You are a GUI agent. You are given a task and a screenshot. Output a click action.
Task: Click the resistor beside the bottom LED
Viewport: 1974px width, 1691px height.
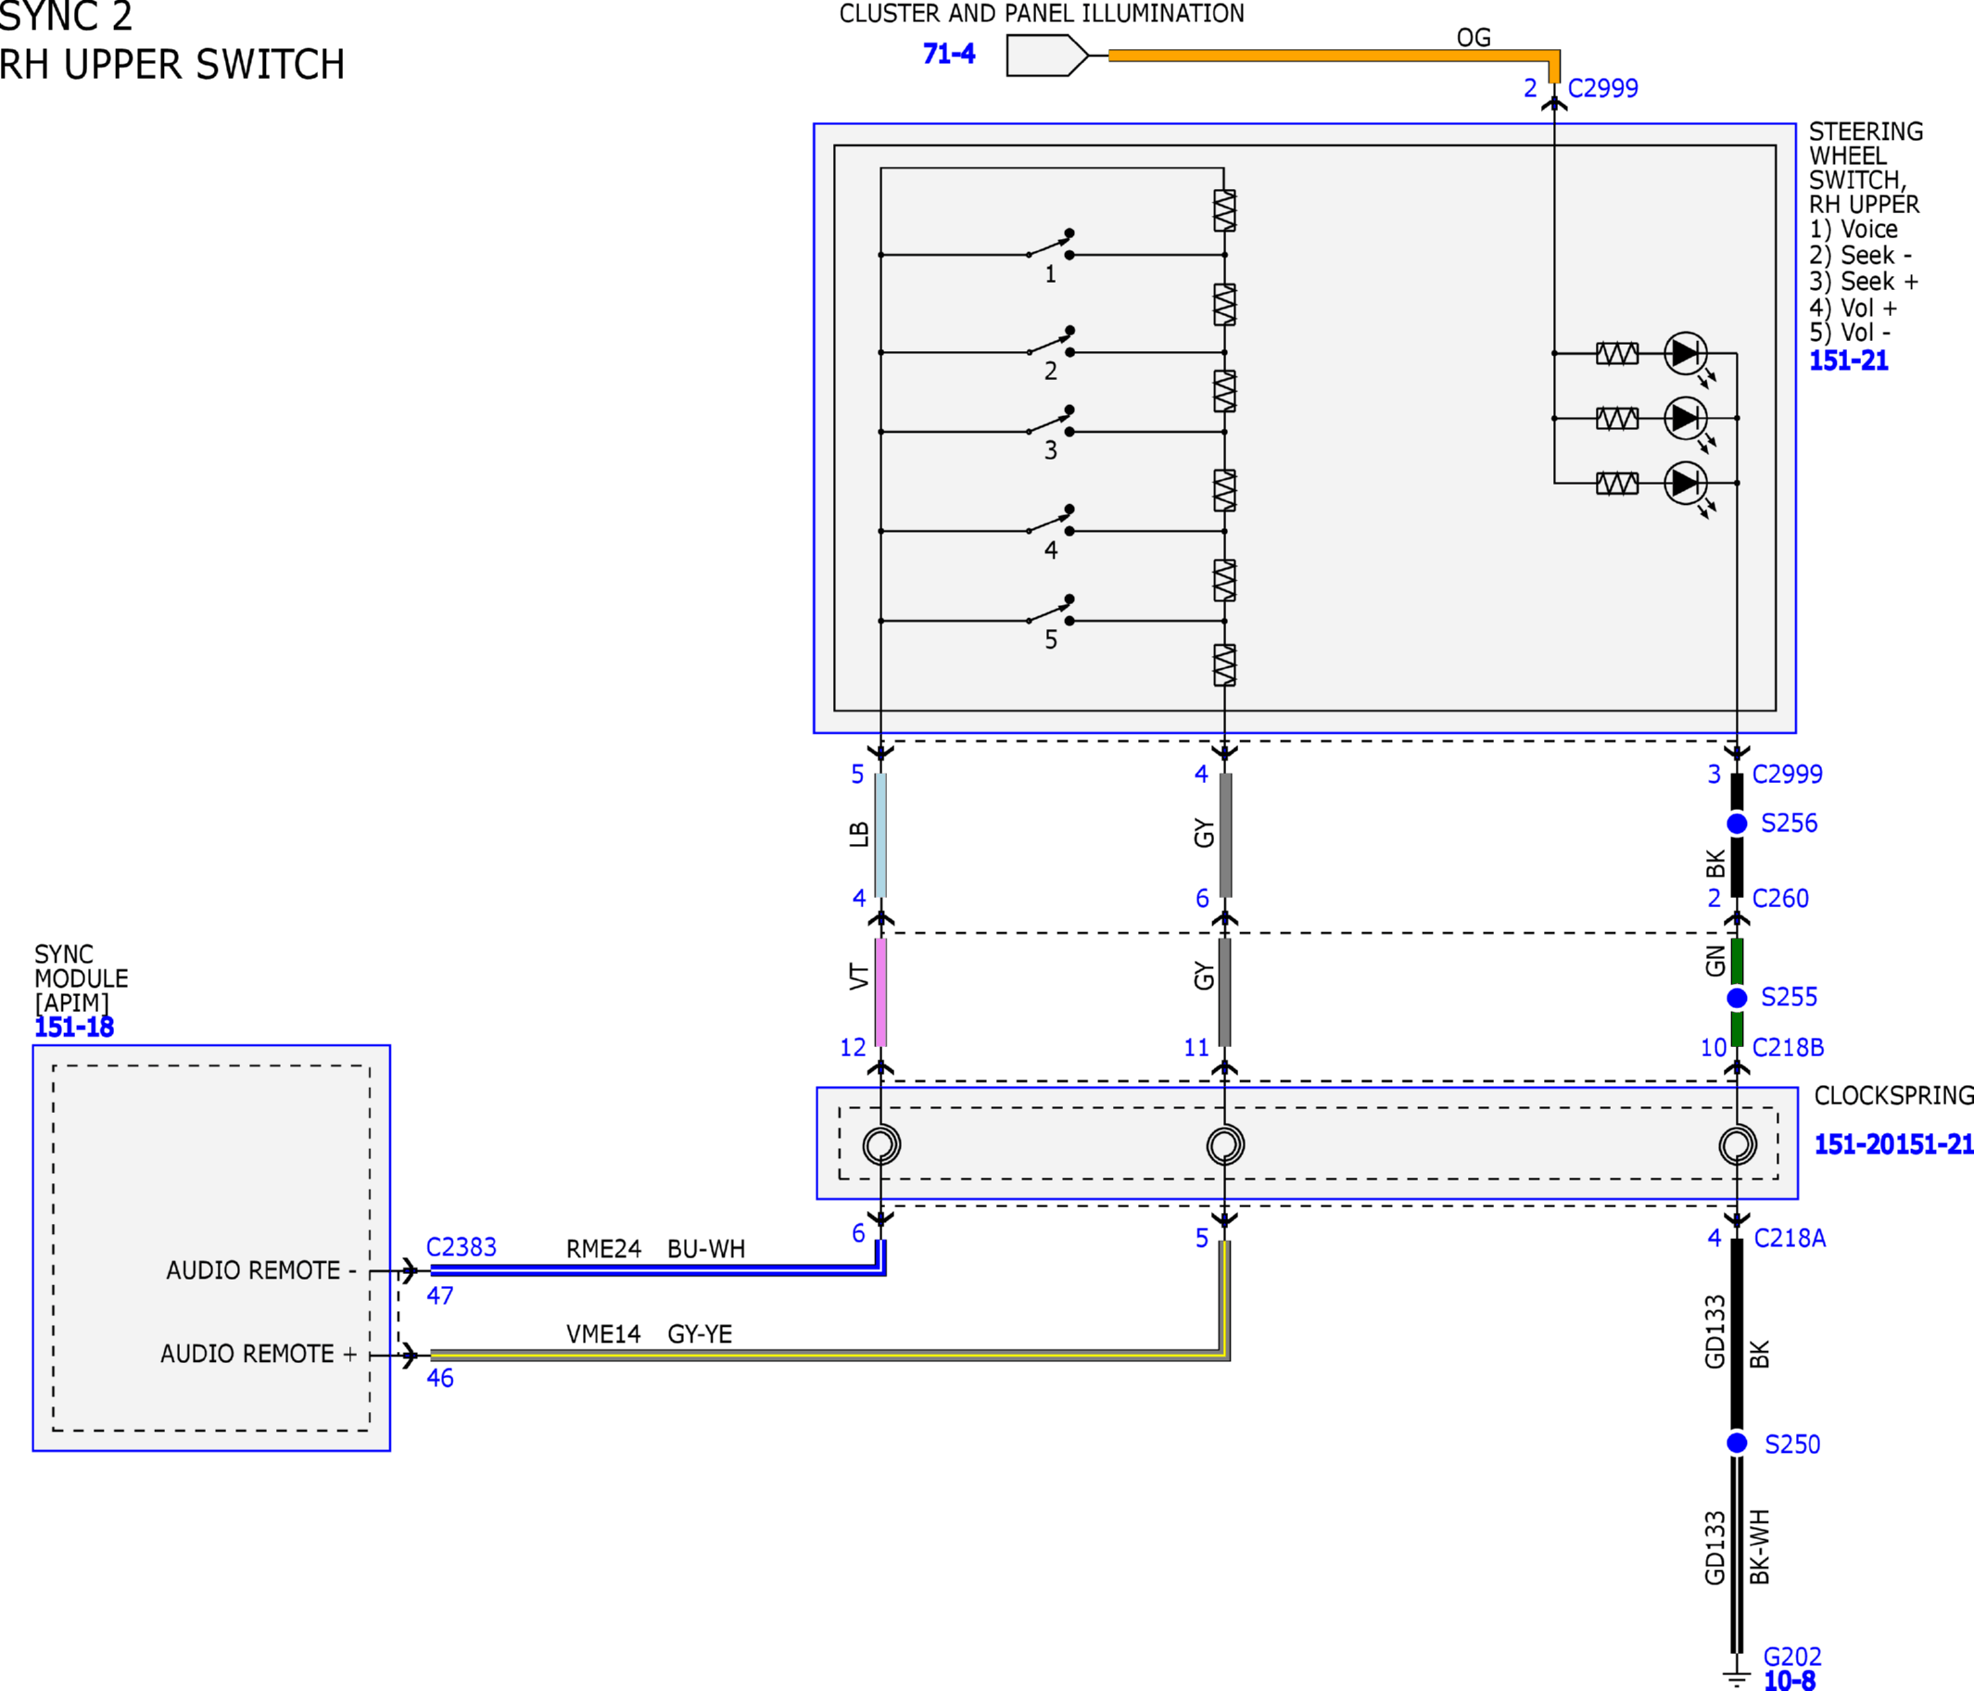(1617, 483)
